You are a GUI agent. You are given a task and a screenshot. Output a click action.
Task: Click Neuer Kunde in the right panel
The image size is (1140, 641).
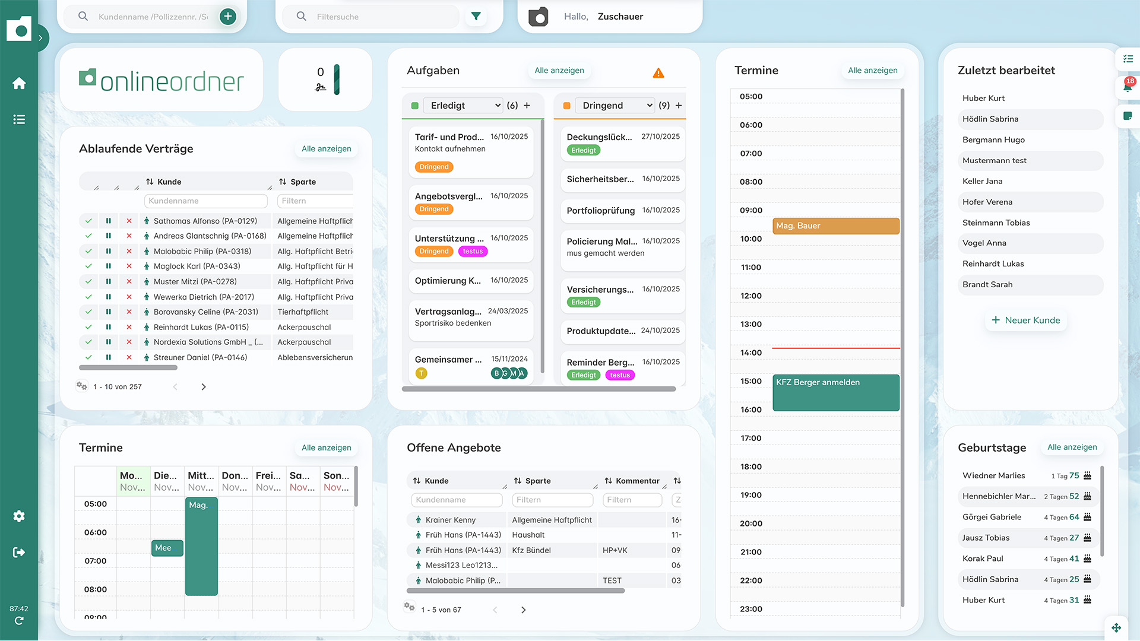pos(1025,320)
